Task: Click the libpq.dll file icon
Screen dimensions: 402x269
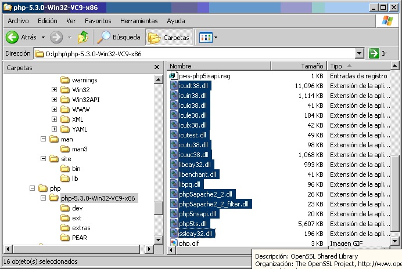Action: 174,184
